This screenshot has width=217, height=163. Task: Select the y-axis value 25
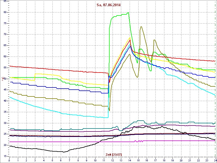[5, 134]
